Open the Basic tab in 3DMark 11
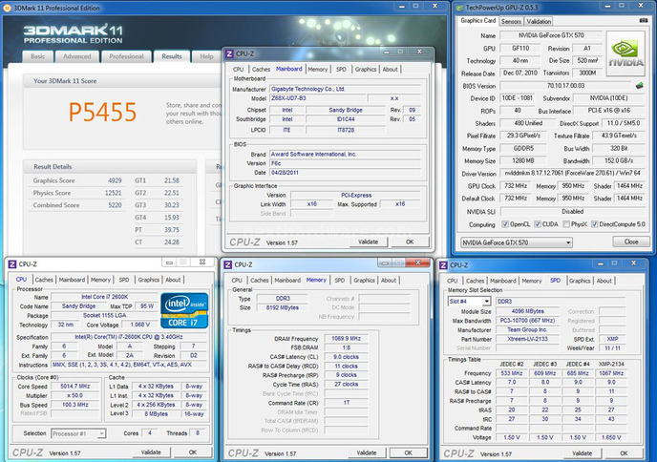The width and height of the screenshot is (657, 462). click(x=38, y=56)
